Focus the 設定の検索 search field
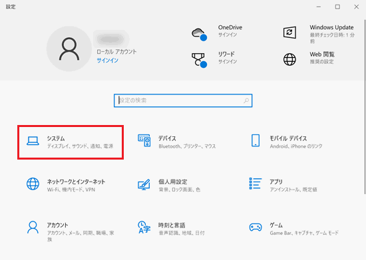This screenshot has height=260, width=366. coord(183,100)
